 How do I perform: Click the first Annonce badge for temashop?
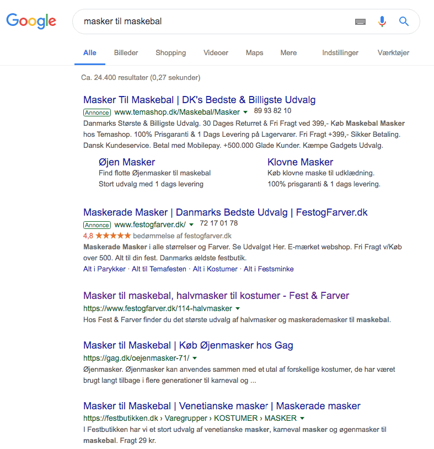[x=97, y=113]
